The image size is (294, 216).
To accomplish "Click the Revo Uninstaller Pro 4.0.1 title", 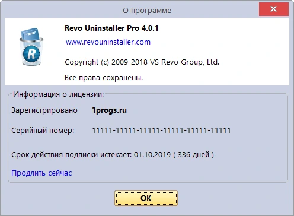I will click(x=111, y=28).
